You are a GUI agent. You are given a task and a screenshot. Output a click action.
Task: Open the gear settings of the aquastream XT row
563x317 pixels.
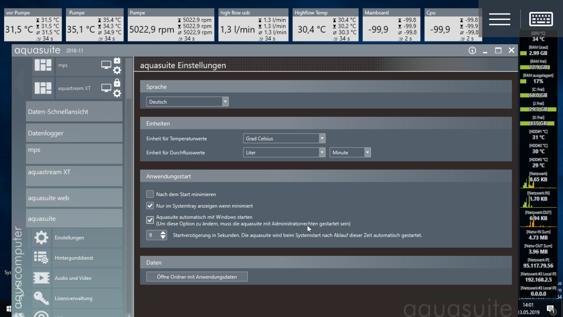click(117, 93)
